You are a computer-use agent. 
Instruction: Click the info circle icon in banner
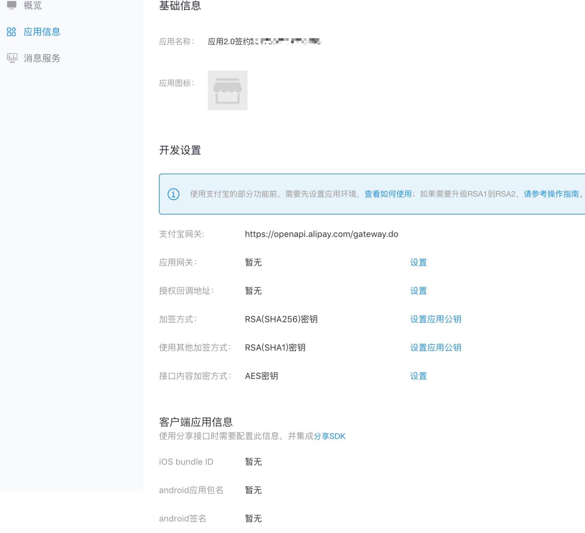coord(173,194)
